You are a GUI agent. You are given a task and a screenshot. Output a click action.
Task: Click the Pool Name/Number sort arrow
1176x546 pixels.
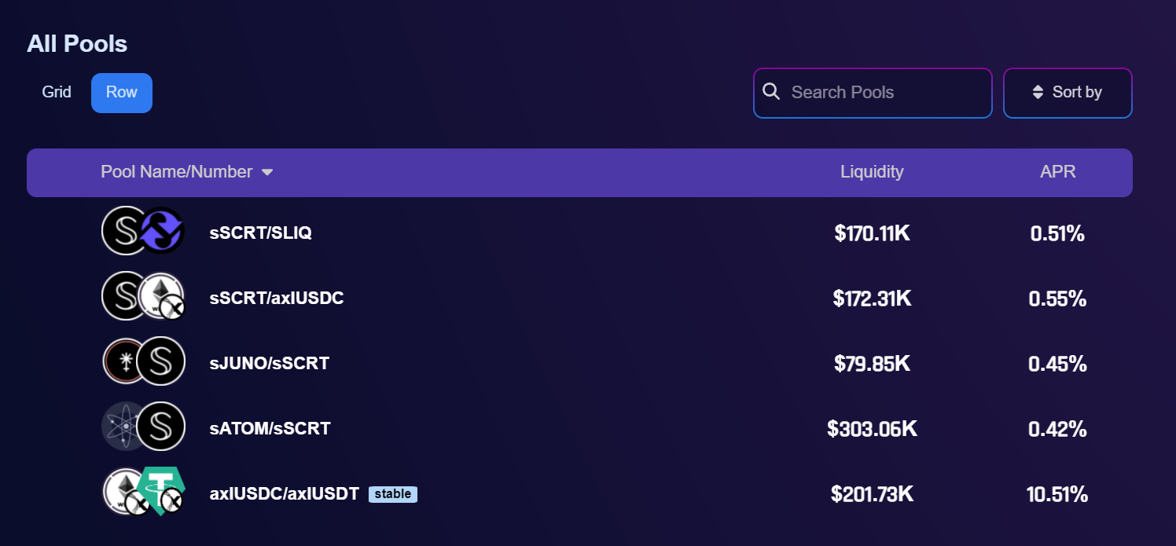click(267, 172)
